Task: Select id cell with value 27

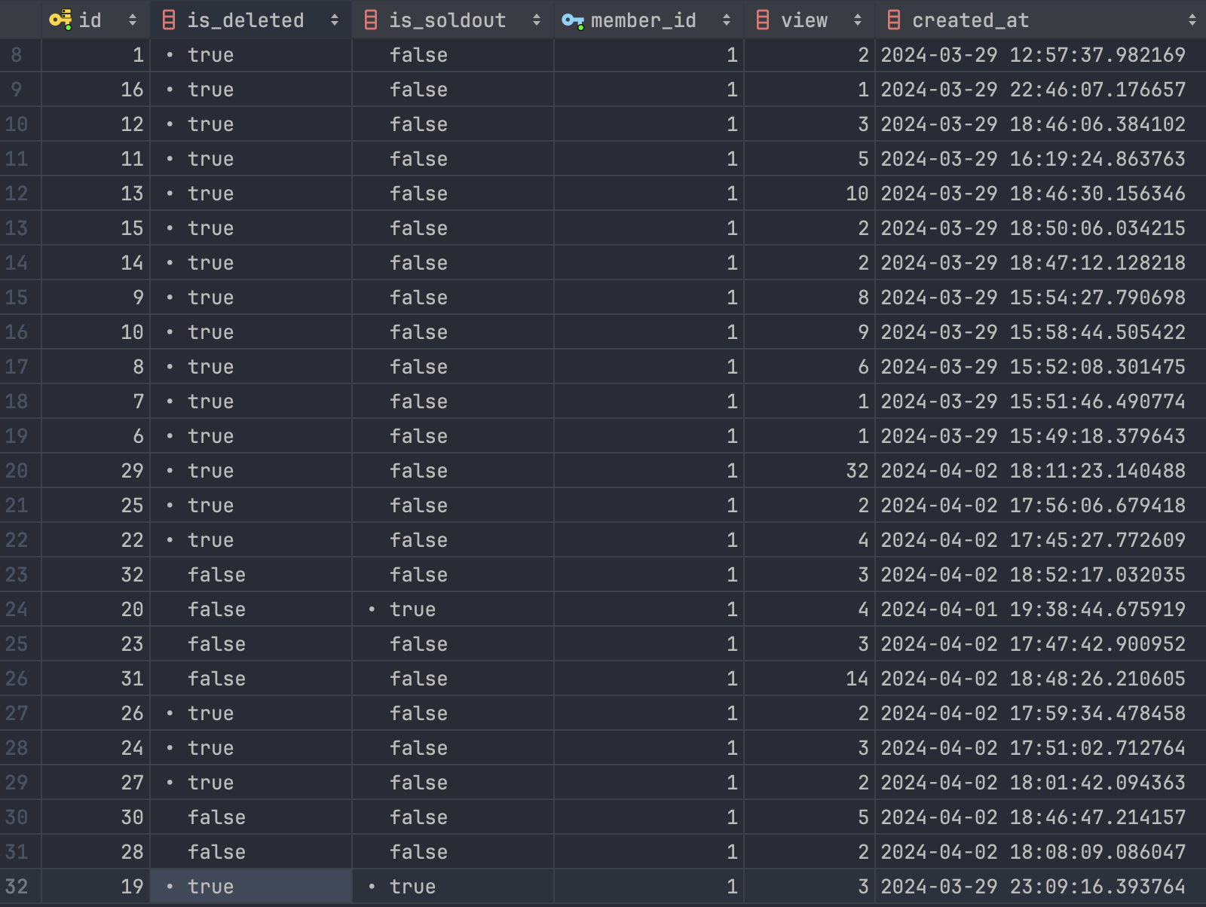Action: pos(96,783)
